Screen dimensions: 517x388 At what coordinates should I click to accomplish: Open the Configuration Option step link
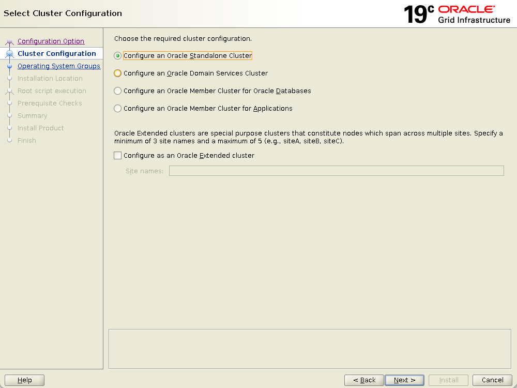point(51,41)
